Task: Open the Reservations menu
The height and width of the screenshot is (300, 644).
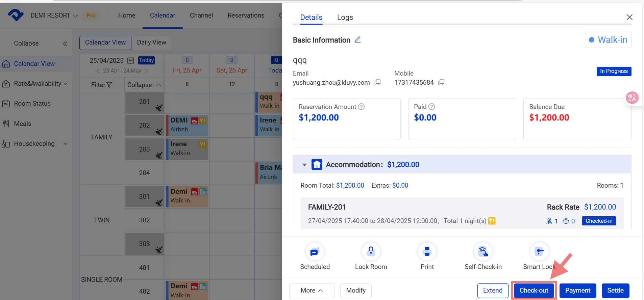Action: tap(246, 16)
